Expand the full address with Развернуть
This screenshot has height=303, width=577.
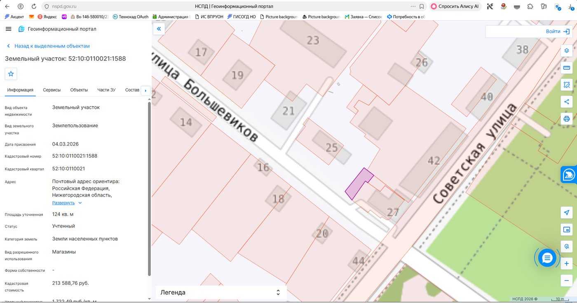click(67, 203)
